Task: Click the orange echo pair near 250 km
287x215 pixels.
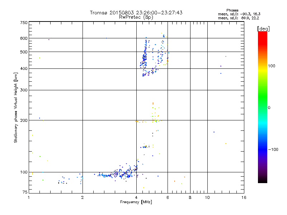Action: (x=153, y=104)
